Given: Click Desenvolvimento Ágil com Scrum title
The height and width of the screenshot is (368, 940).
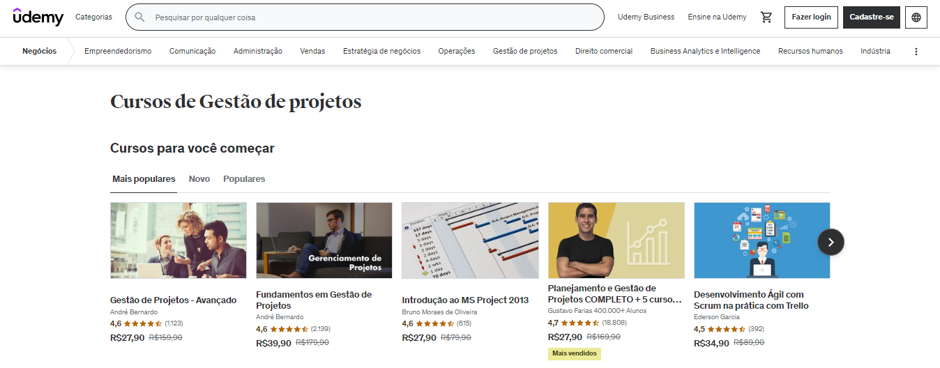Looking at the screenshot, I should [x=751, y=300].
